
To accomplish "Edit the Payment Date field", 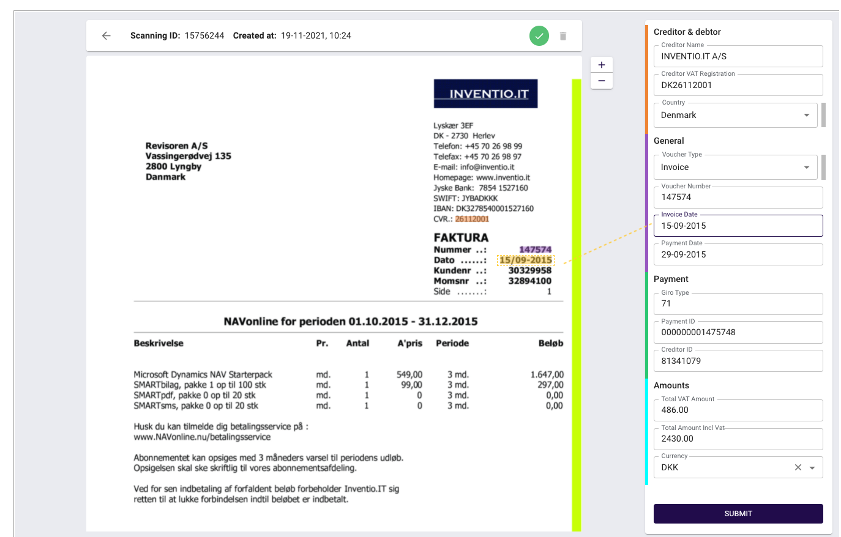I will click(x=738, y=254).
